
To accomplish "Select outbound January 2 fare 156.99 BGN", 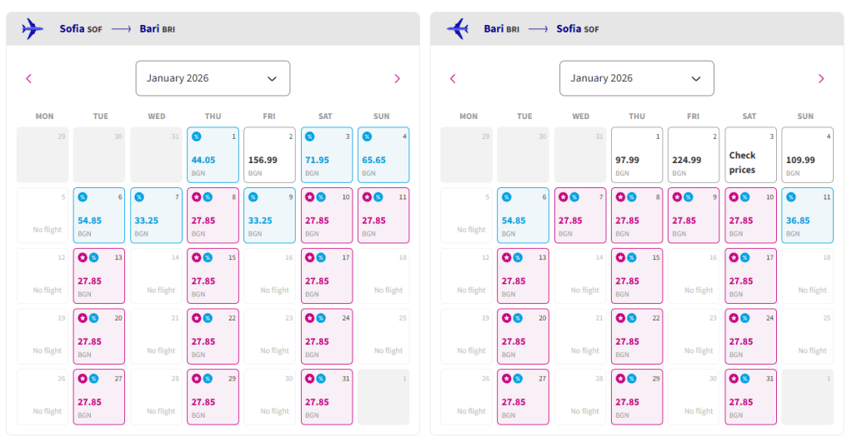I will (269, 156).
